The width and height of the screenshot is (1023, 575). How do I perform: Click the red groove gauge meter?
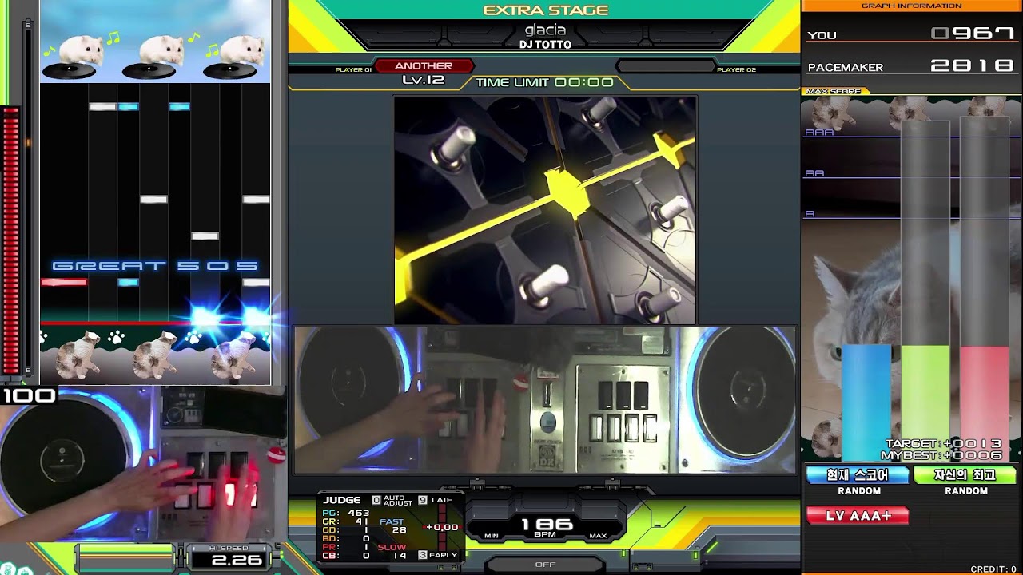point(11,240)
